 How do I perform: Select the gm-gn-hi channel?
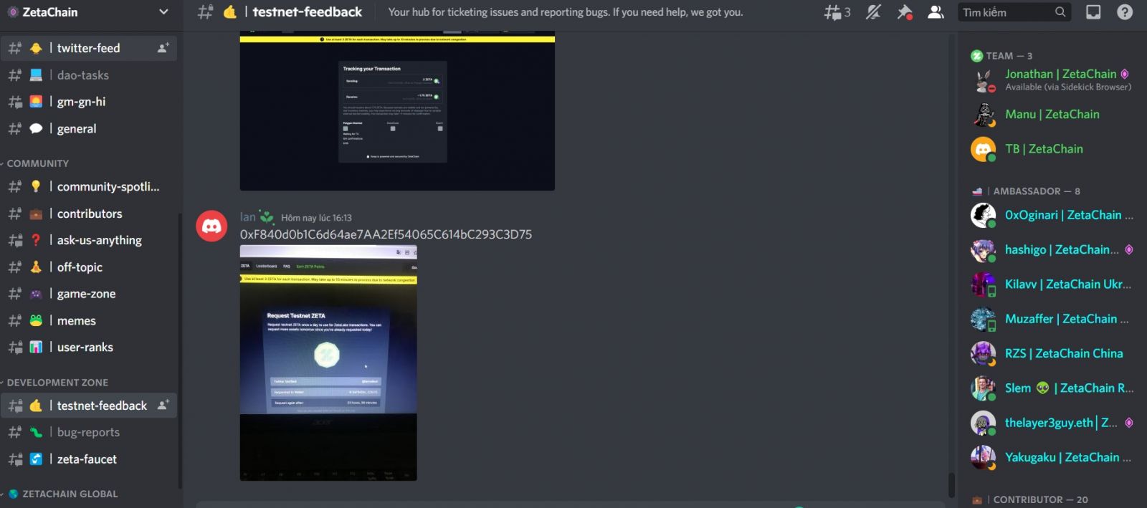[x=89, y=102]
